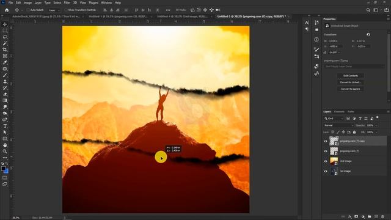Select the Frame tool

point(5,56)
